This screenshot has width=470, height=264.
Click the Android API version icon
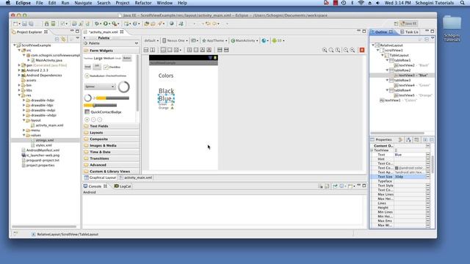pyautogui.click(x=274, y=40)
